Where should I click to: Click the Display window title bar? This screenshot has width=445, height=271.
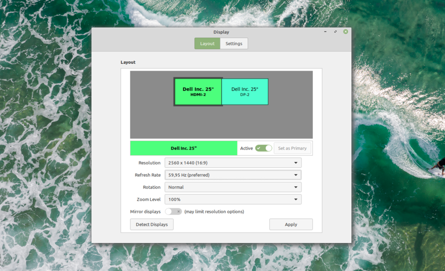[156, 32]
